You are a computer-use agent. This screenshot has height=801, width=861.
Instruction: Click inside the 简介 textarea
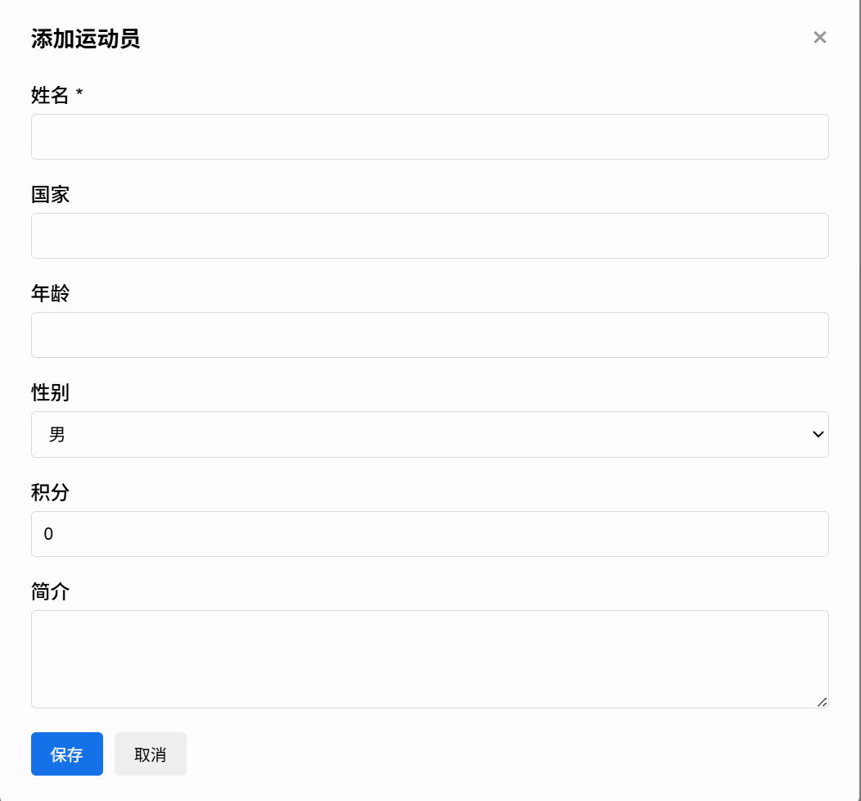(430, 659)
